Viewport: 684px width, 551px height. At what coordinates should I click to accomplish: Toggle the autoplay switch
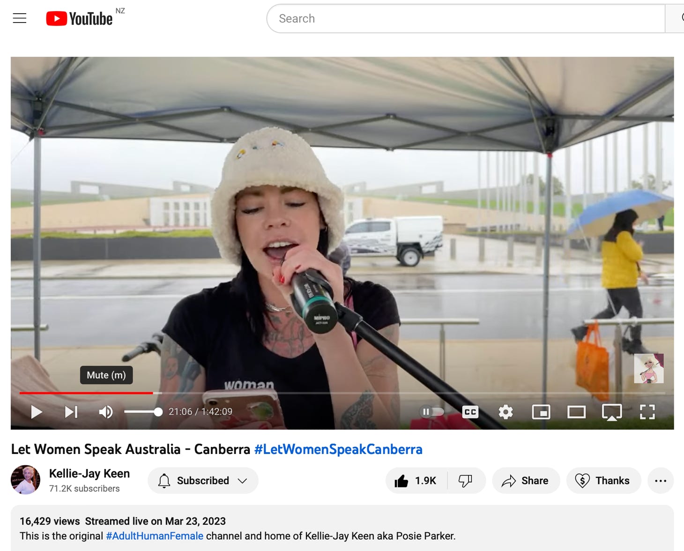[x=431, y=412]
